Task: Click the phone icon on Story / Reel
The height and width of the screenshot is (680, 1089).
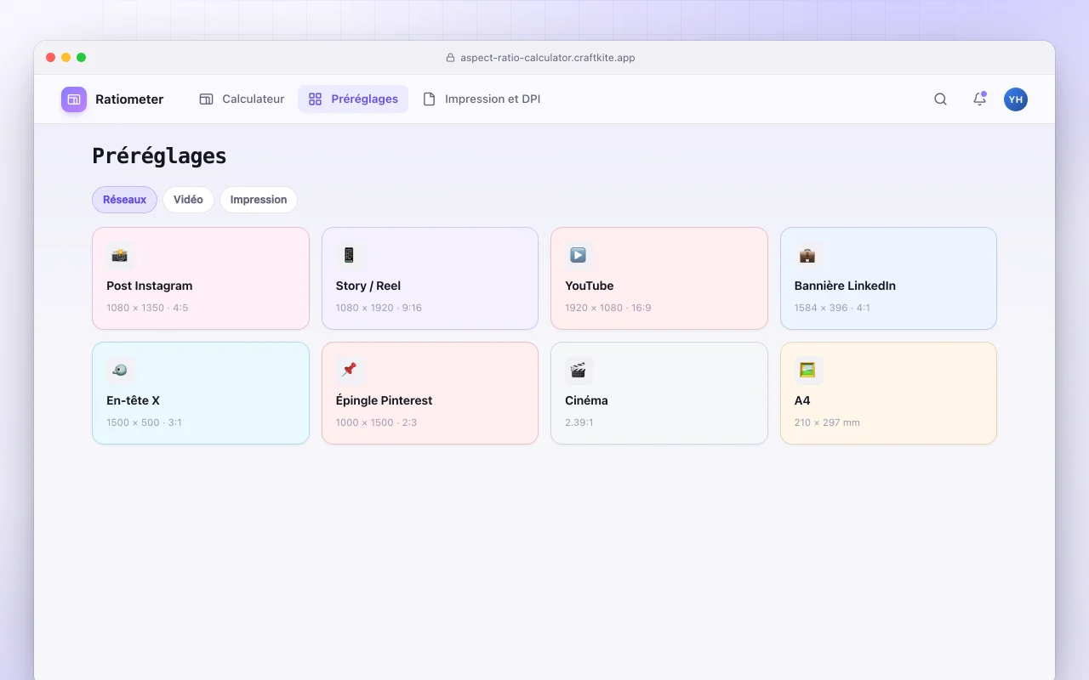Action: [x=349, y=255]
